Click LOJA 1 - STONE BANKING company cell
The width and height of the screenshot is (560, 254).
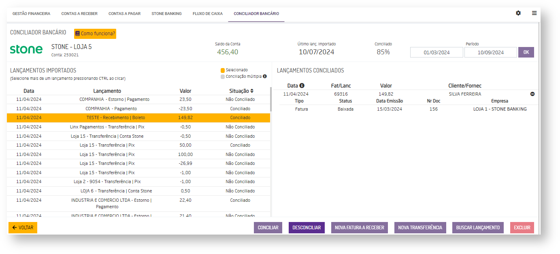tap(500, 109)
